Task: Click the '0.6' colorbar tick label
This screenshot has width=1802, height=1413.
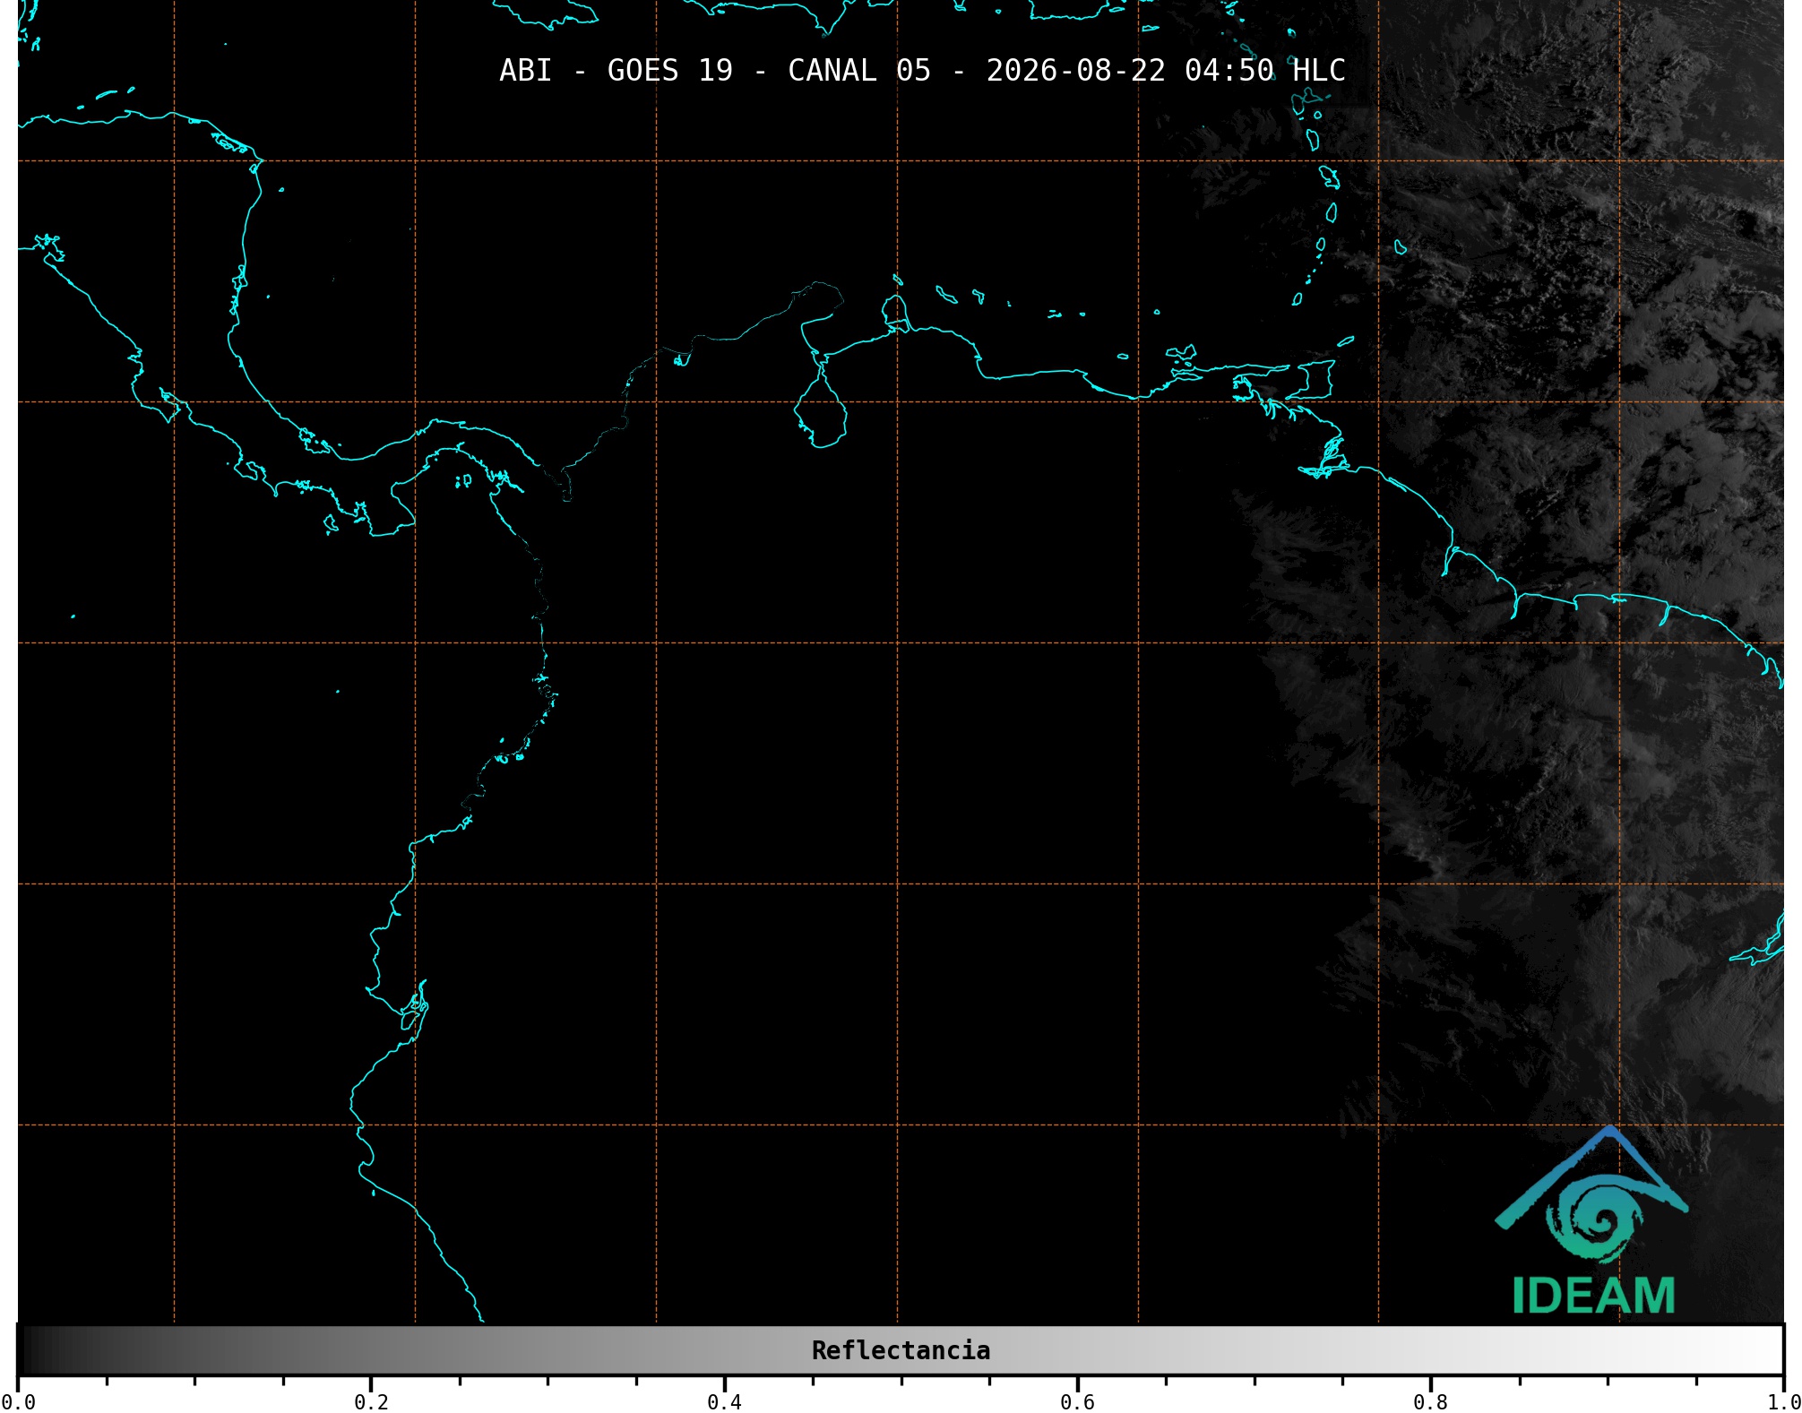Action: pyautogui.click(x=1077, y=1402)
